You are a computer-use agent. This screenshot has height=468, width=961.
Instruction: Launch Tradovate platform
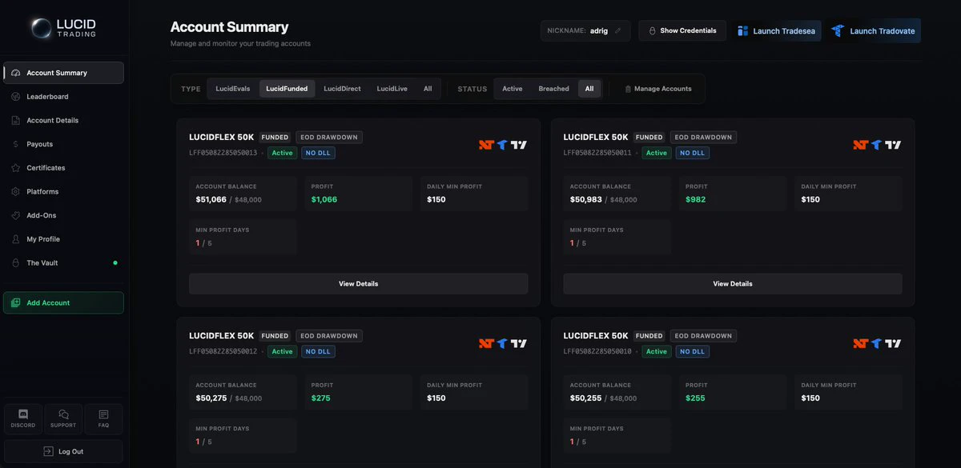[x=875, y=30]
